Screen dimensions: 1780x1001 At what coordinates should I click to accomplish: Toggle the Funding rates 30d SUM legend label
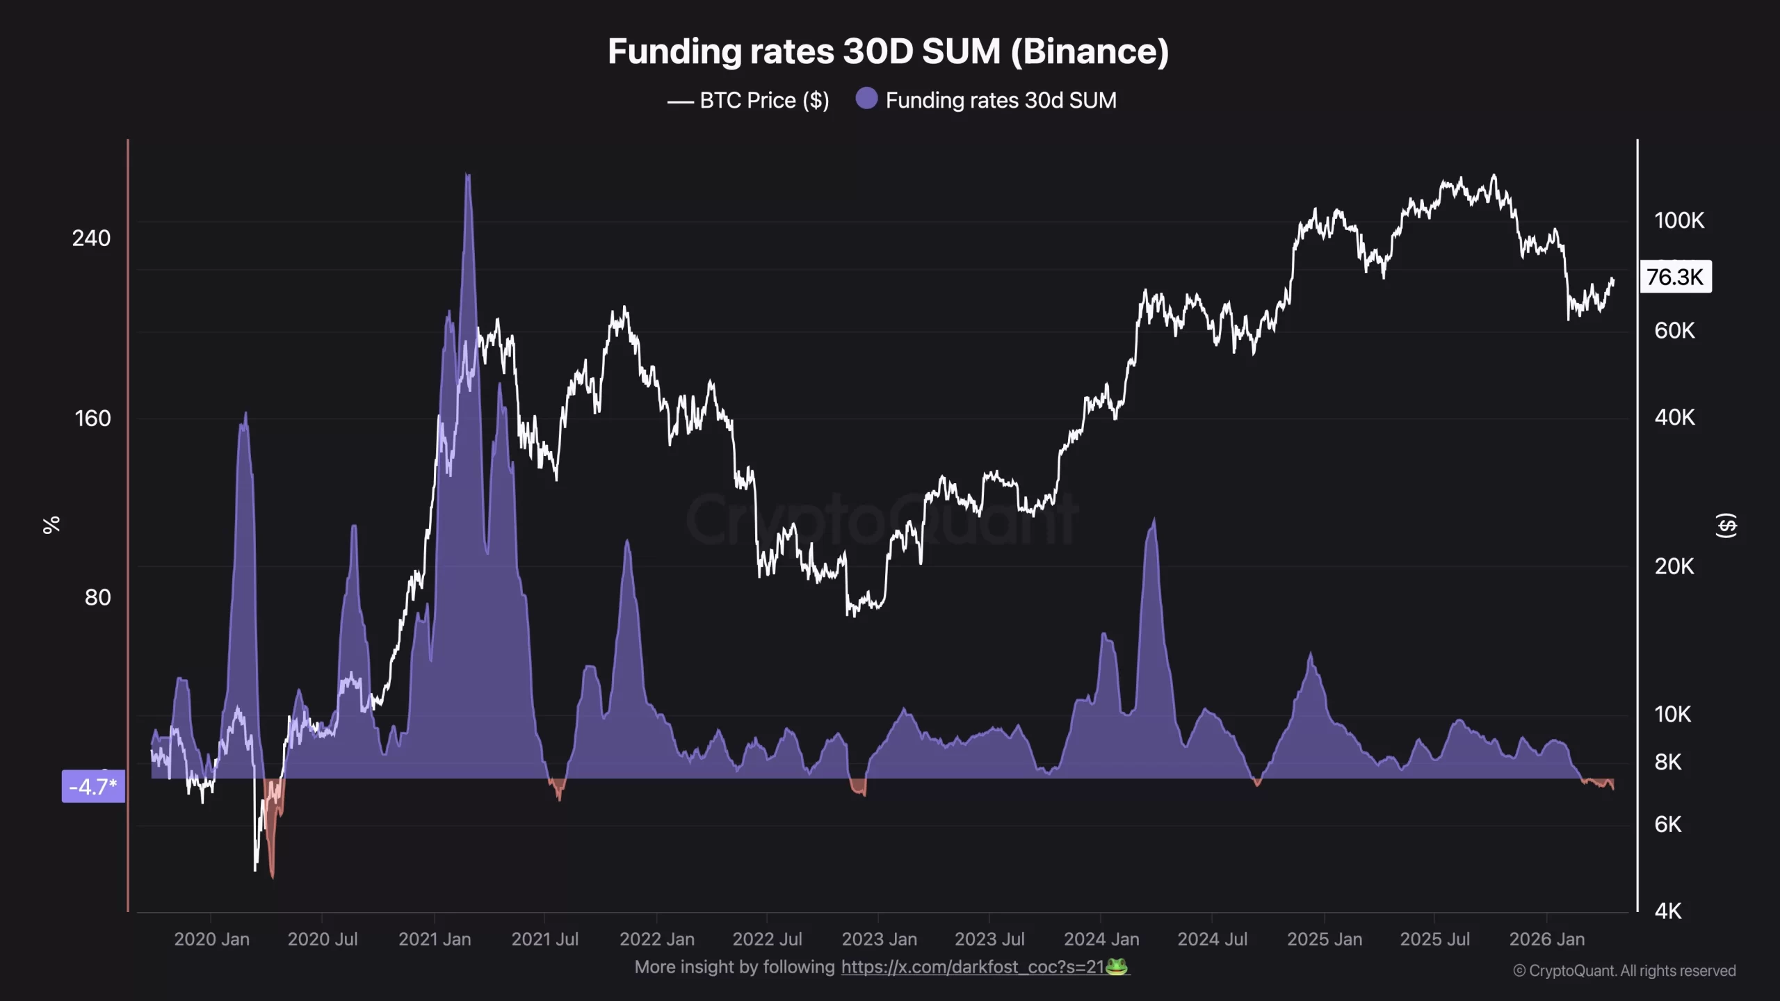click(x=1001, y=101)
